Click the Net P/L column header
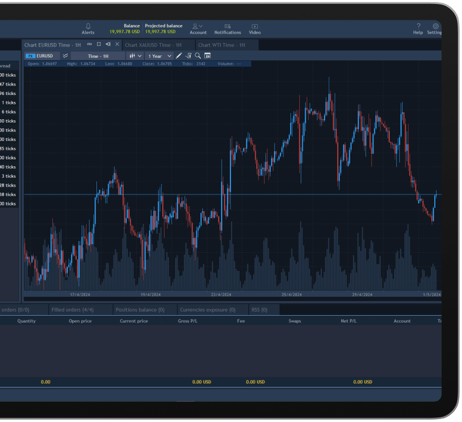This screenshot has height=422, width=462. coord(349,321)
